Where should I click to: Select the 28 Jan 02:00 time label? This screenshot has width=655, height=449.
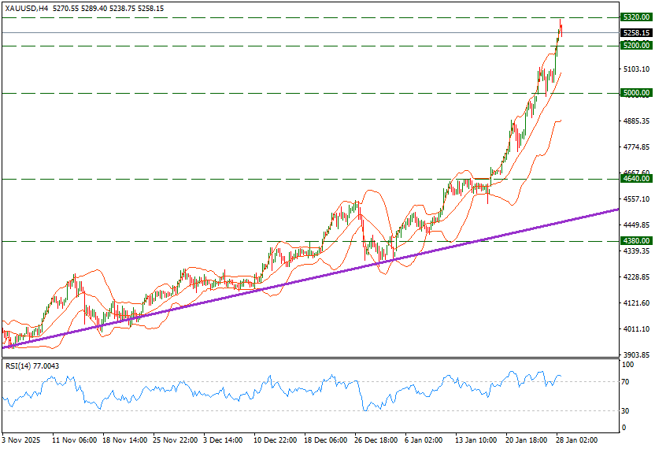click(577, 440)
